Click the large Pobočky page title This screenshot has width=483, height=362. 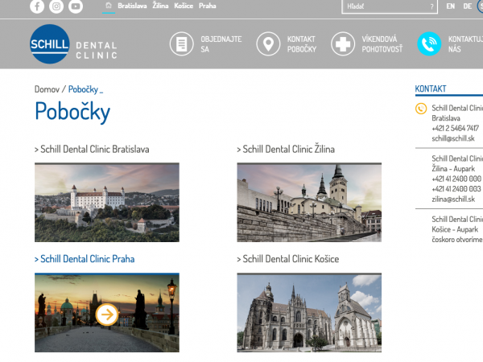click(x=72, y=112)
